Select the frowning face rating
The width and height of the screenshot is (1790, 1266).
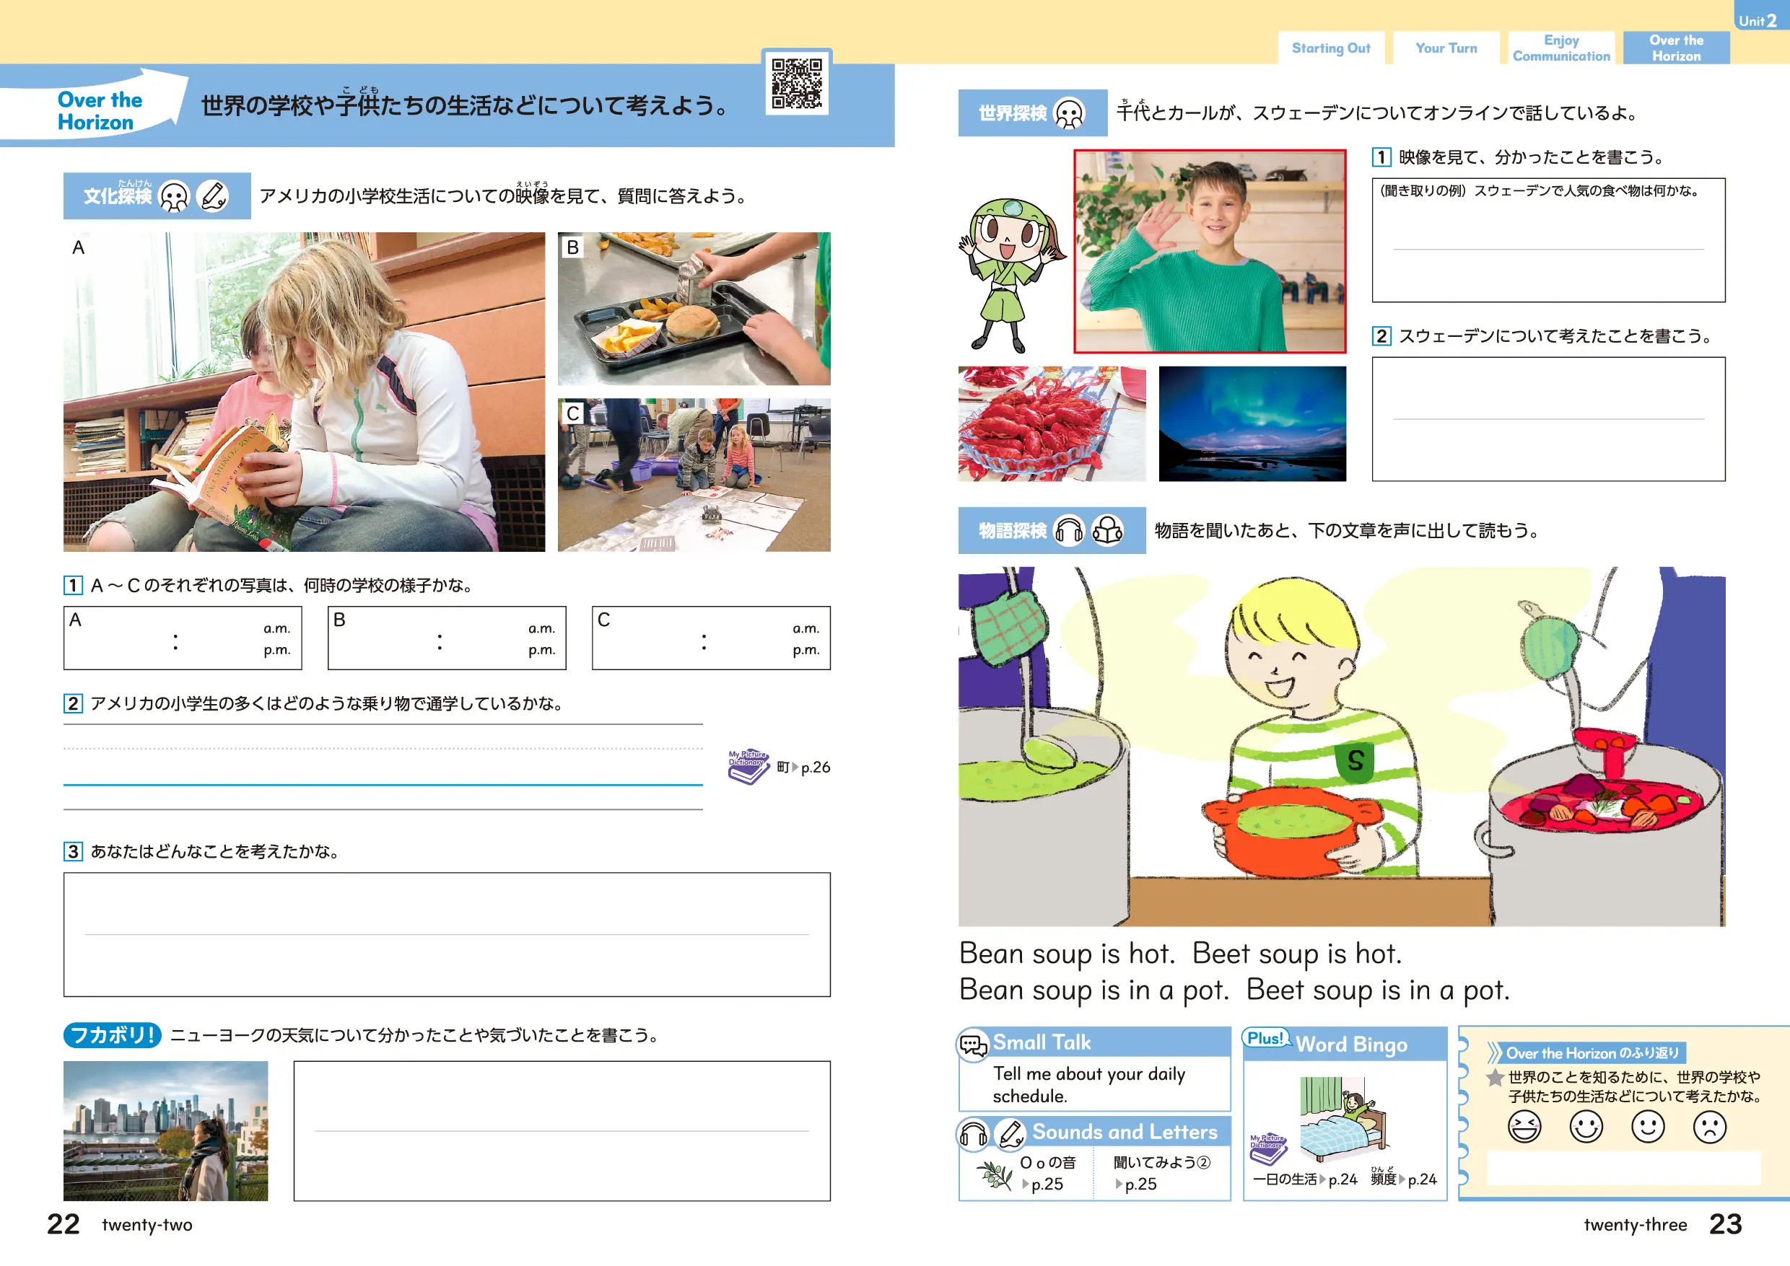1709,1127
